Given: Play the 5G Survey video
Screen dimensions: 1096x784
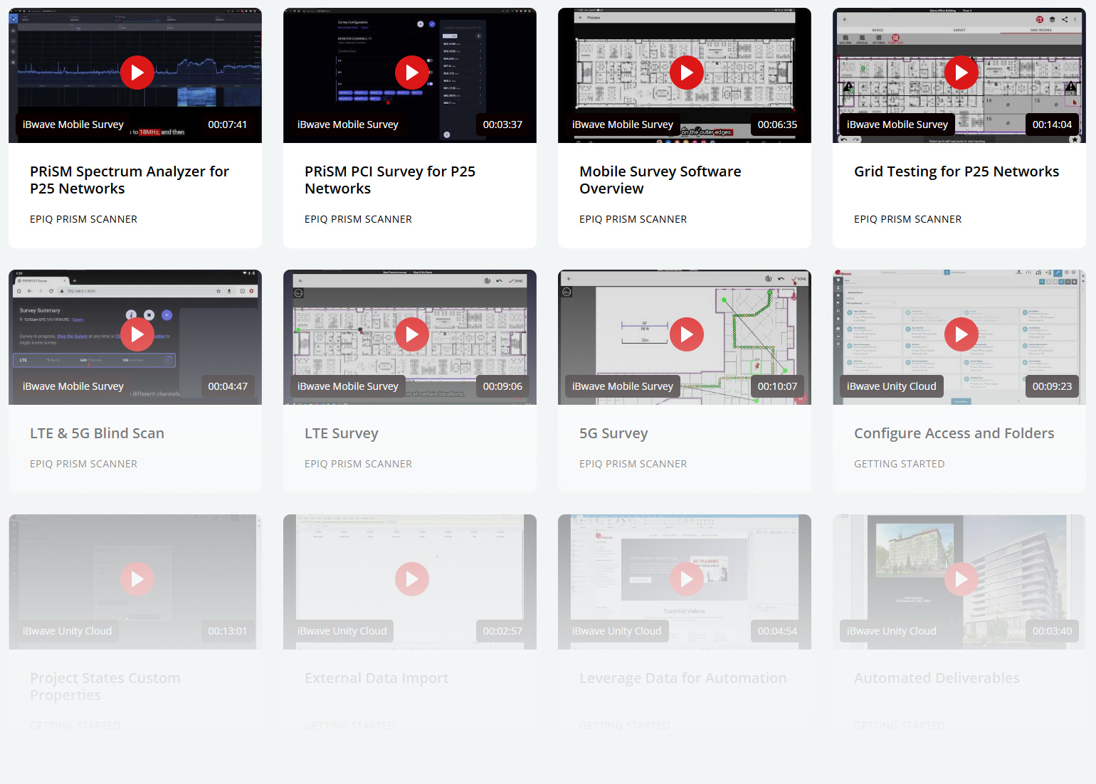Looking at the screenshot, I should (x=686, y=334).
